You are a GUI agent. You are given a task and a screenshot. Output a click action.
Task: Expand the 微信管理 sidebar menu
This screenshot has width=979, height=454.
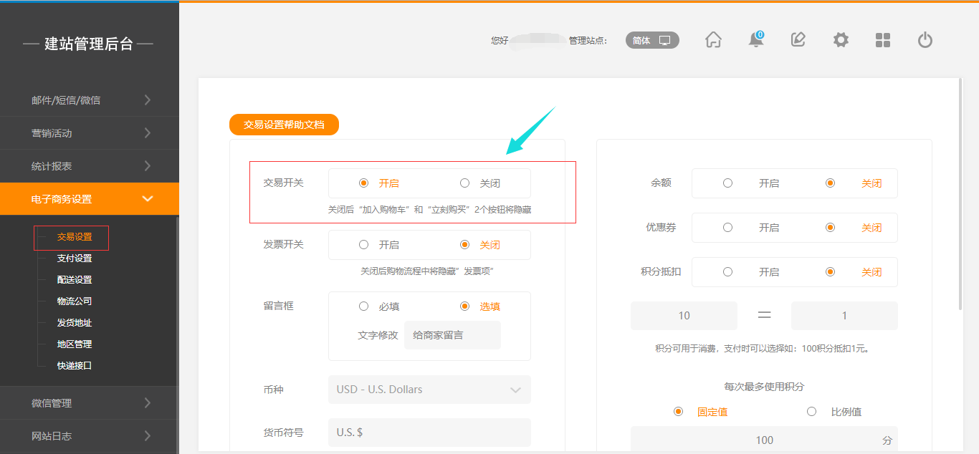click(89, 403)
